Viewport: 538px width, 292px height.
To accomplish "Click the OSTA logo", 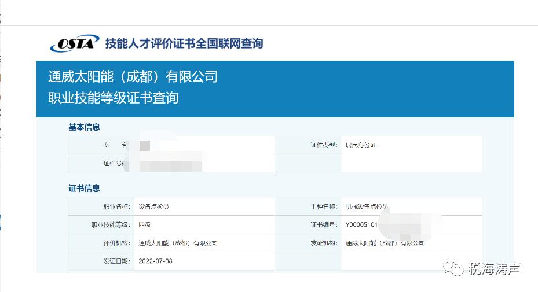I will (x=75, y=43).
